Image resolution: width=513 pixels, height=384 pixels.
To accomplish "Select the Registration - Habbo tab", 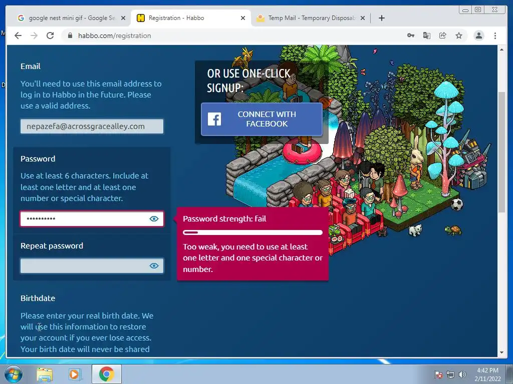I will (191, 18).
